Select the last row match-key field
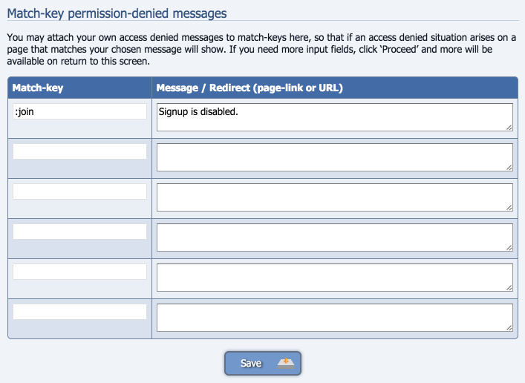 coord(79,312)
